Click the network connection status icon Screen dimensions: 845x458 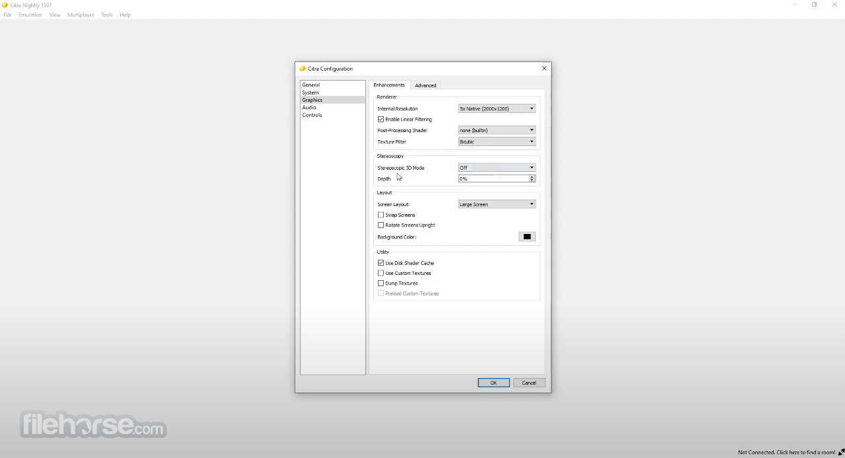click(x=841, y=453)
